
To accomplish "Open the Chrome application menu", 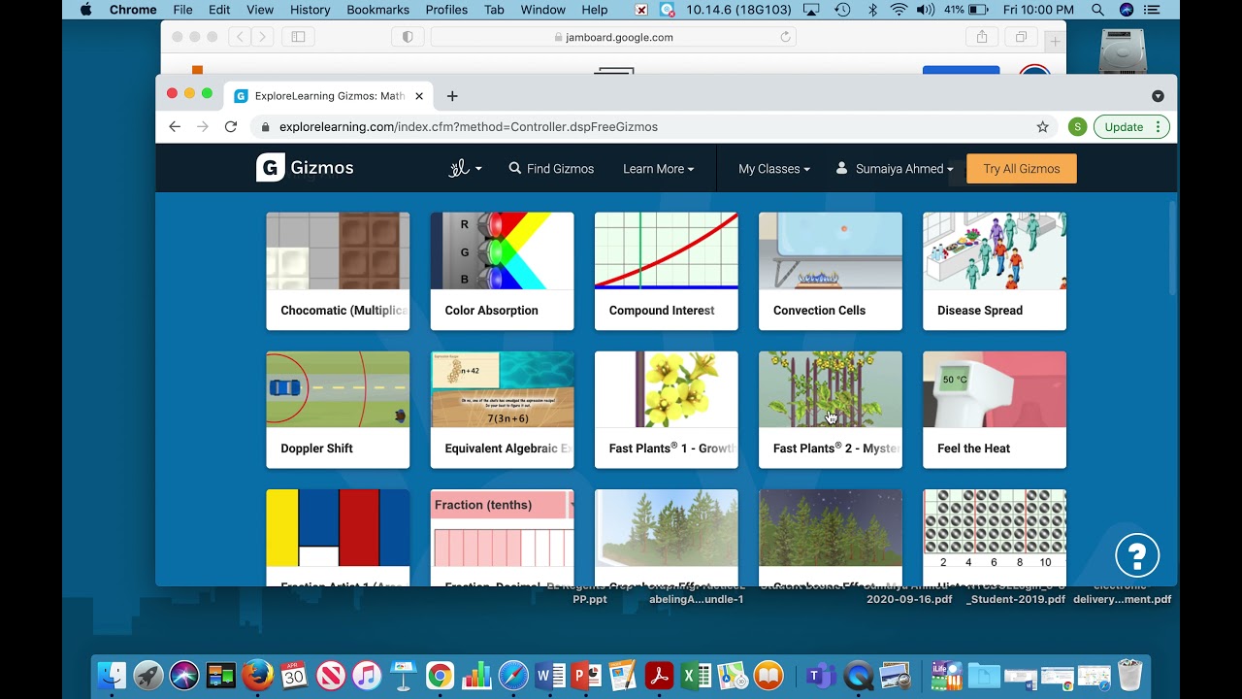I will (x=133, y=10).
